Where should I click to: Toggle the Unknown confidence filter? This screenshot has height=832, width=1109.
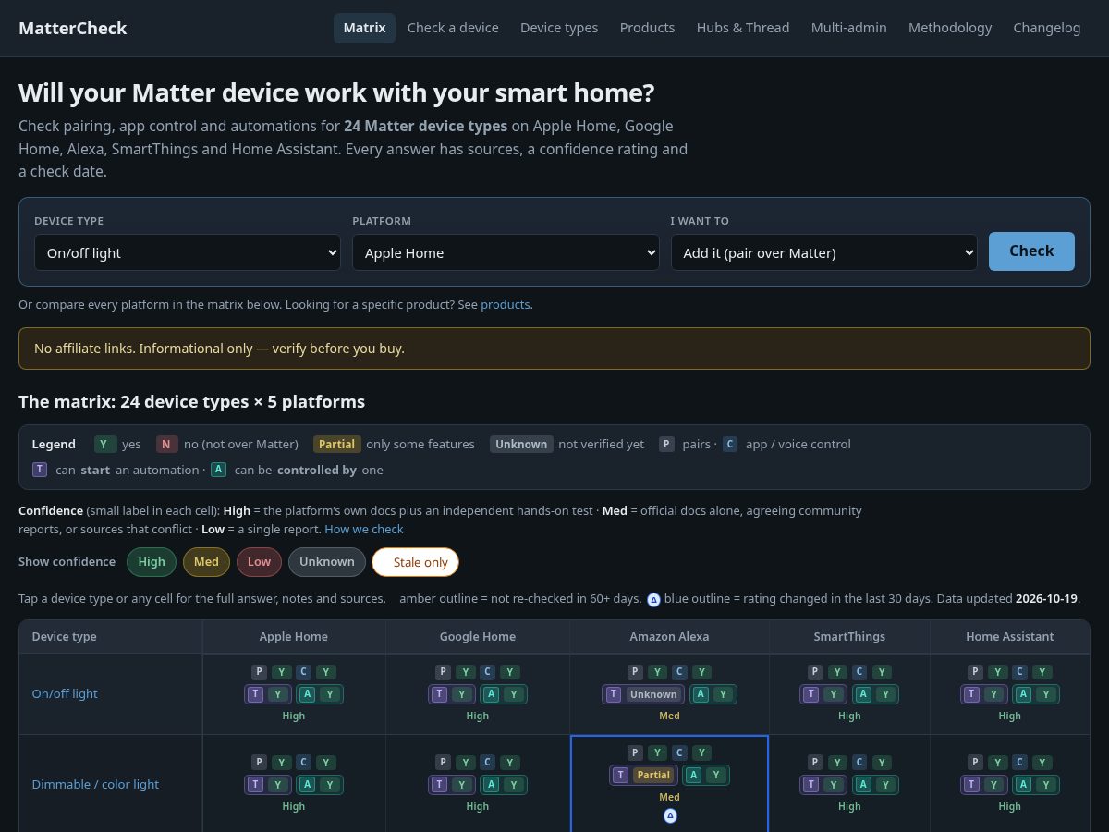(x=327, y=562)
